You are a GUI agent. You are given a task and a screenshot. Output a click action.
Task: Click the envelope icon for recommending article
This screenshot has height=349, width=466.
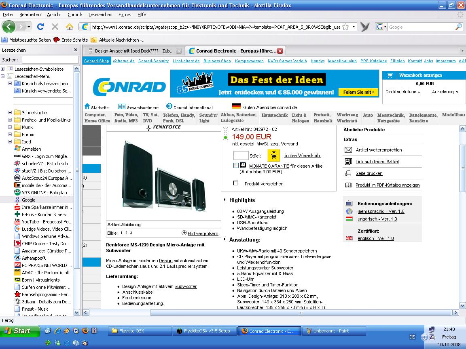click(x=348, y=150)
